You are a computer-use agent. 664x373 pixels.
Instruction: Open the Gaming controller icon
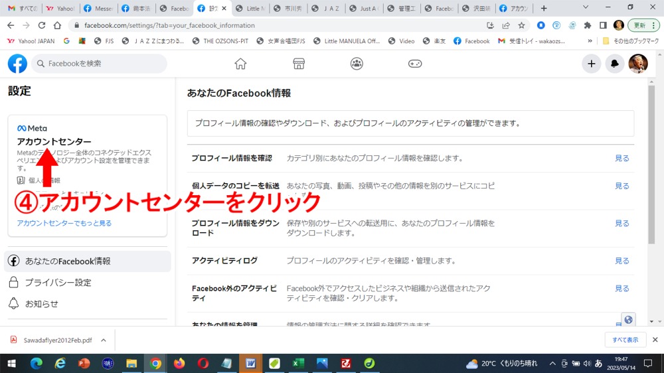click(414, 64)
